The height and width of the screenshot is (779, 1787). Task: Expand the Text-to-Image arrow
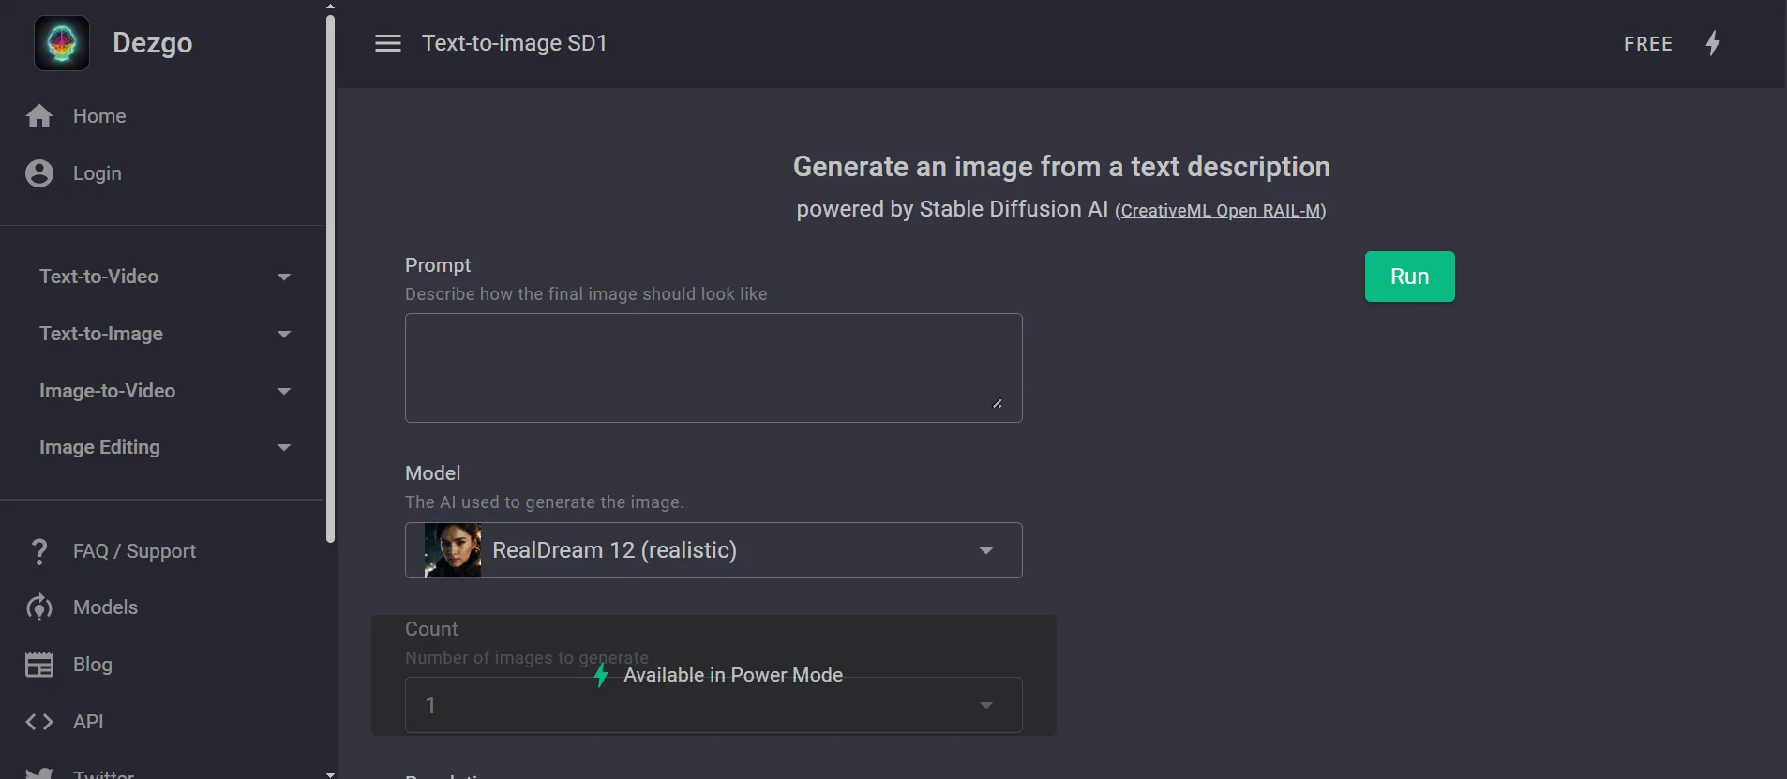pyautogui.click(x=284, y=334)
